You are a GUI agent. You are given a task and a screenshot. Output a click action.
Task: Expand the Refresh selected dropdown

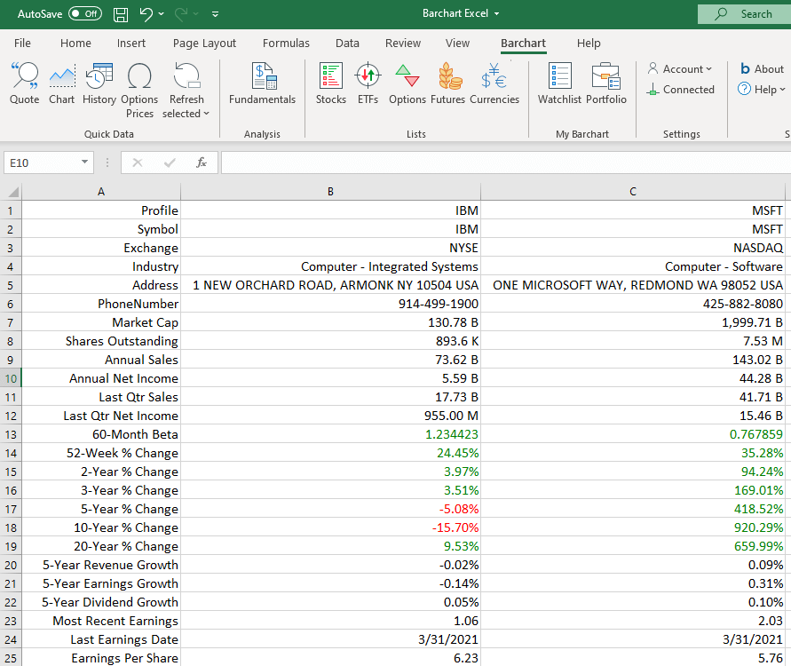[x=186, y=106]
